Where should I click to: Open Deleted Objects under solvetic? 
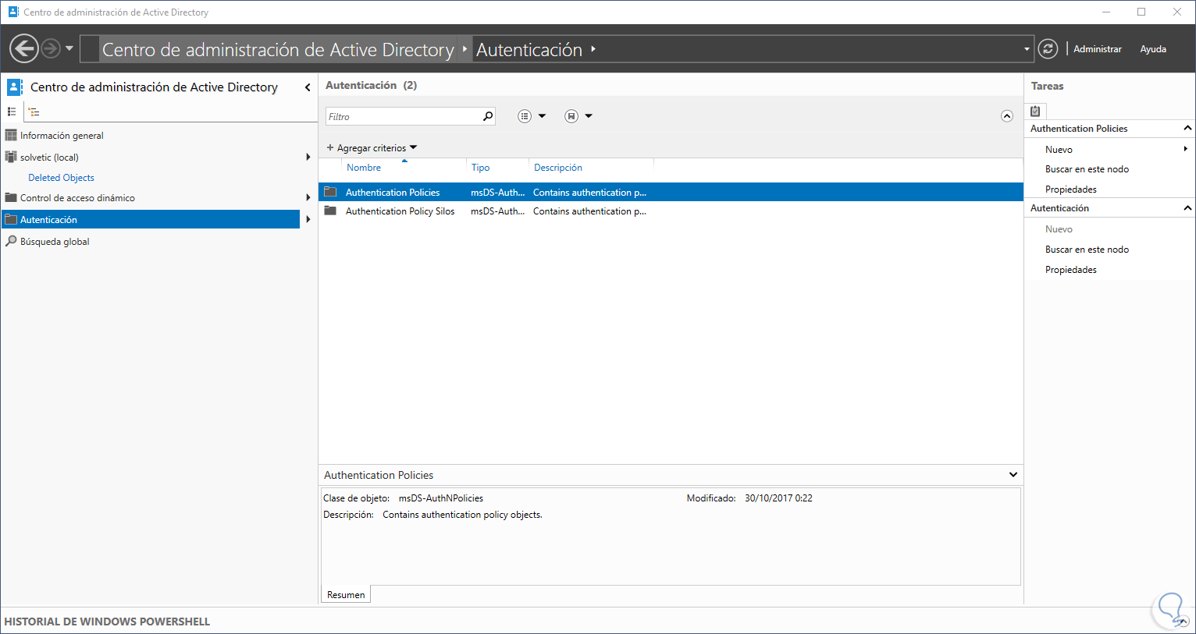click(x=61, y=178)
